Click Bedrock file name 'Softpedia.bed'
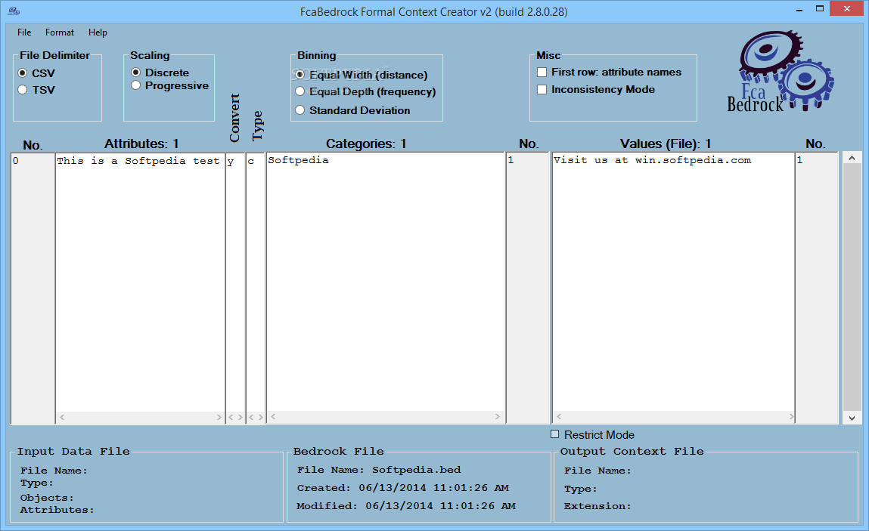Viewport: 869px width, 531px height. (x=416, y=470)
